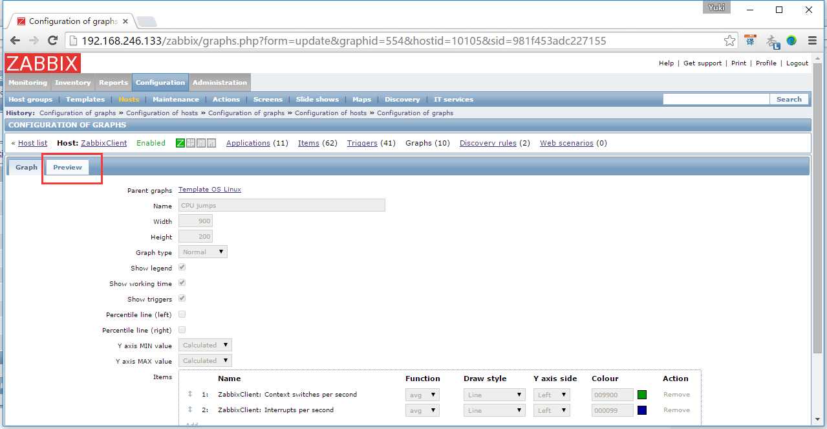
Task: Open the translate extension icon
Action: [750, 41]
